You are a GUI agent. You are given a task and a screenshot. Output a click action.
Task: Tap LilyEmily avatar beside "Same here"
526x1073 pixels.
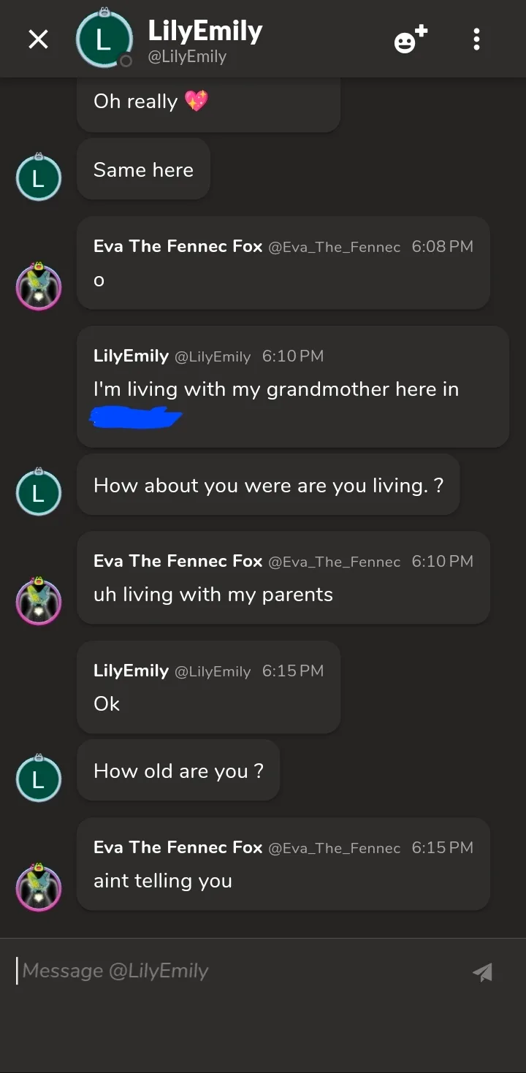tap(39, 177)
